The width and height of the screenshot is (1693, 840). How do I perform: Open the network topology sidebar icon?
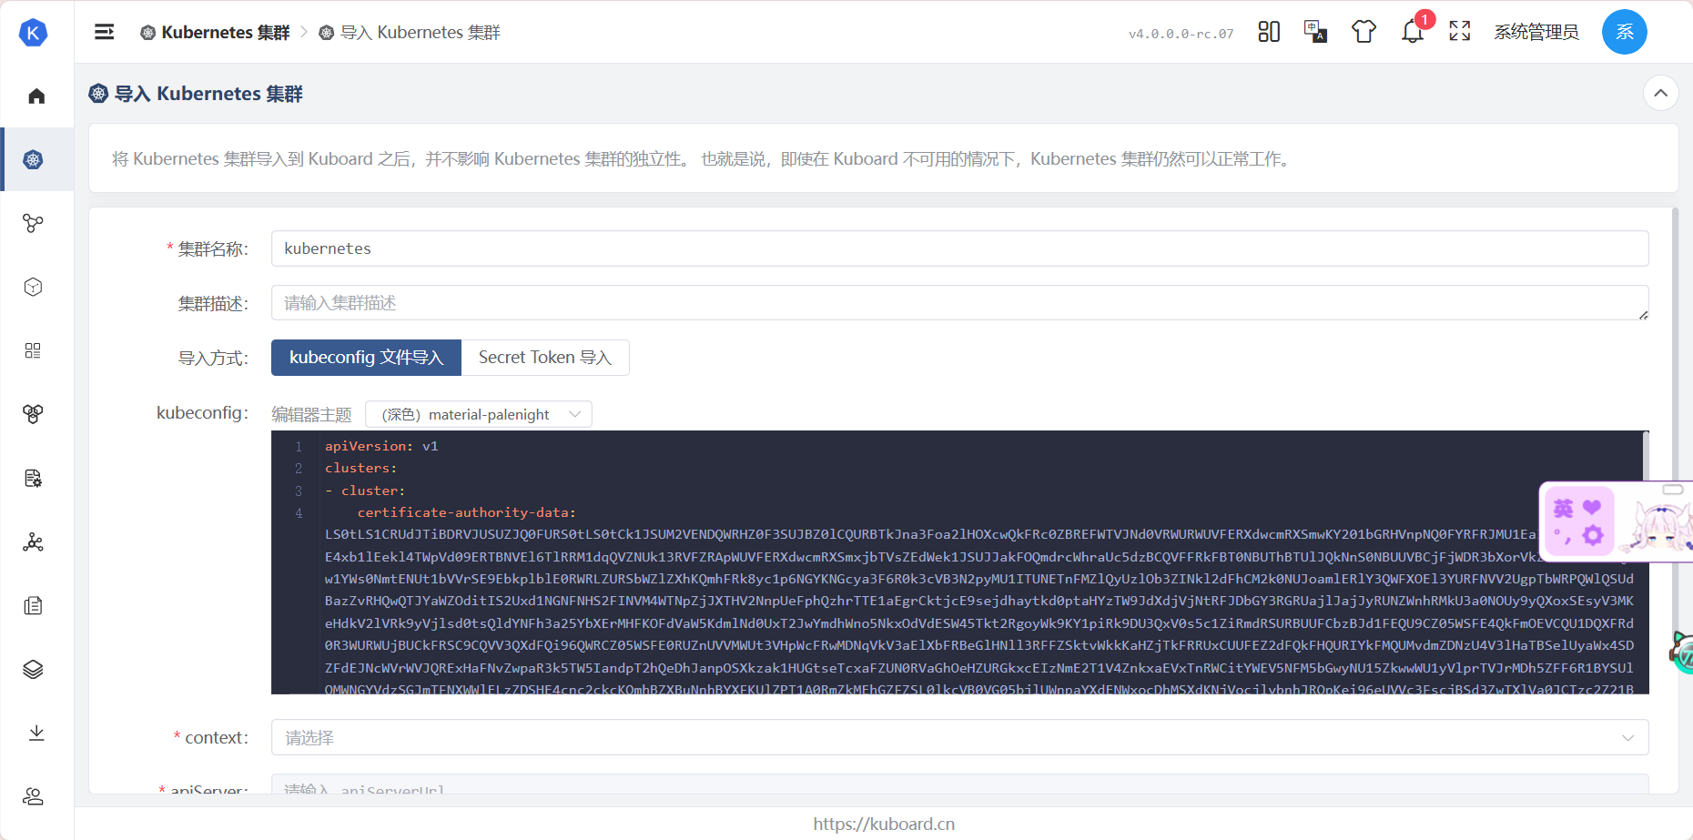(34, 541)
